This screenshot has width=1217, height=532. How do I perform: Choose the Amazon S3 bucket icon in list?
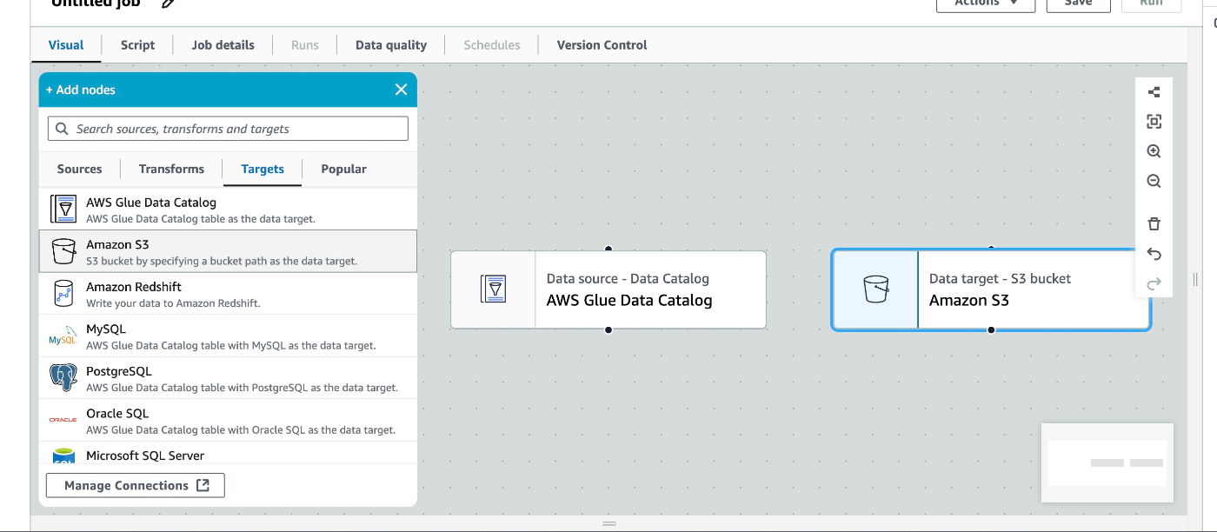(63, 251)
